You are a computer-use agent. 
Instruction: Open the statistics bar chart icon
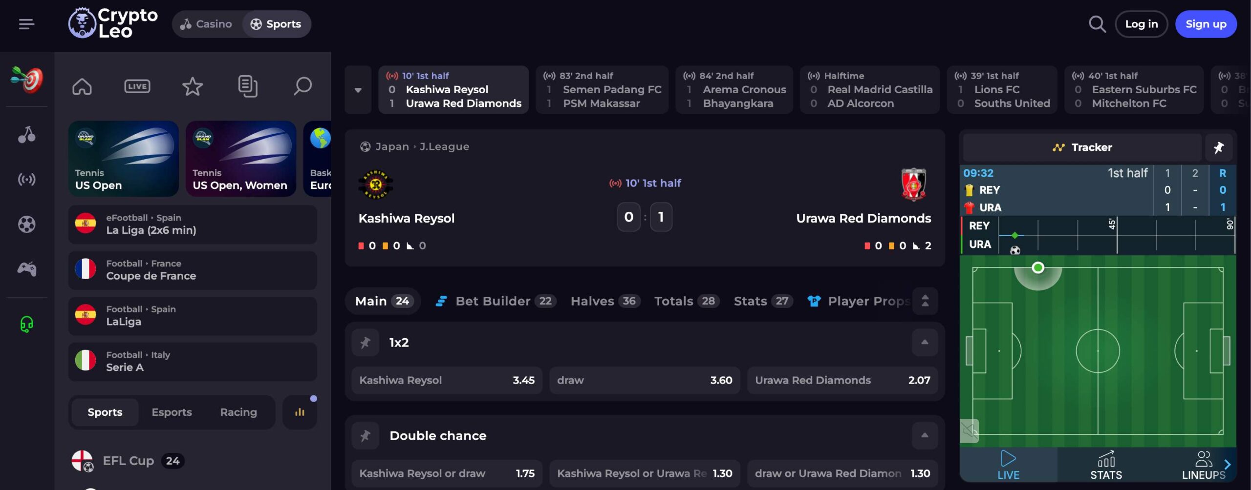(300, 412)
